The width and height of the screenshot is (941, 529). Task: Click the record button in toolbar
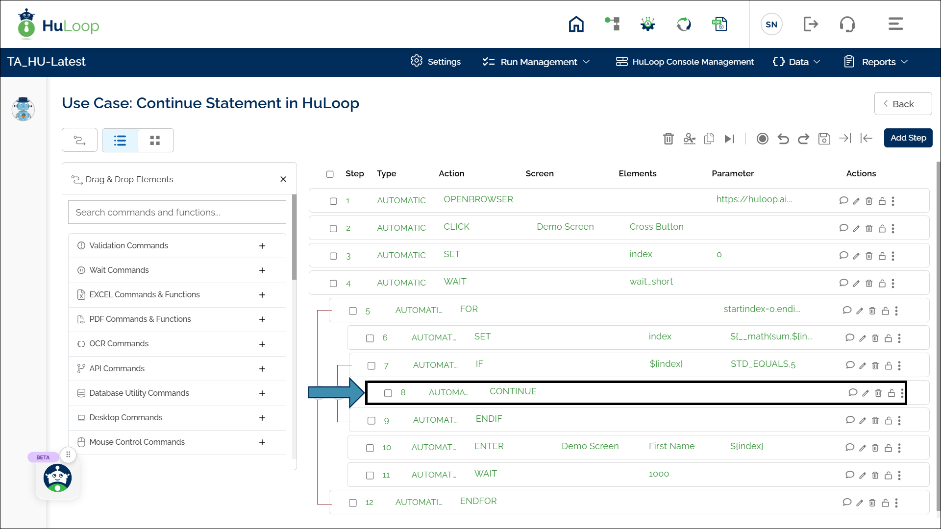click(x=762, y=139)
